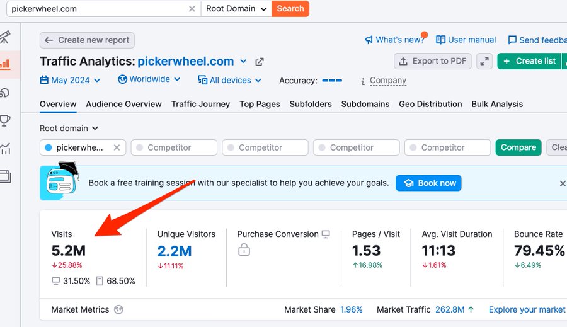Open the May 2024 date dropdown
Image resolution: width=567 pixels, height=327 pixels.
point(70,80)
